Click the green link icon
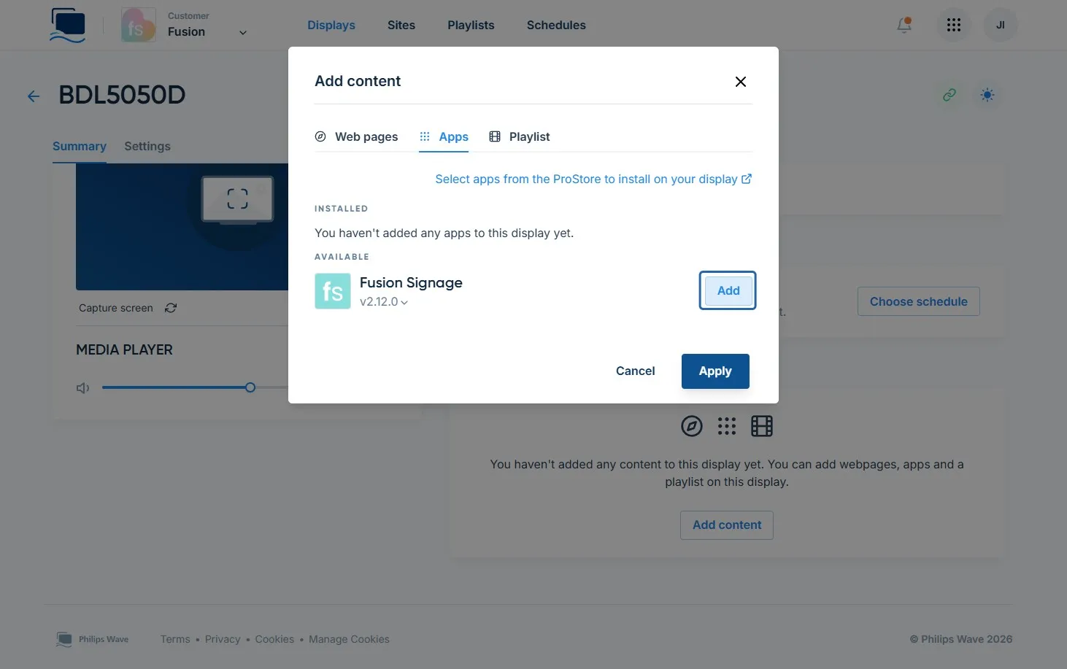Image resolution: width=1067 pixels, height=669 pixels. point(949,95)
